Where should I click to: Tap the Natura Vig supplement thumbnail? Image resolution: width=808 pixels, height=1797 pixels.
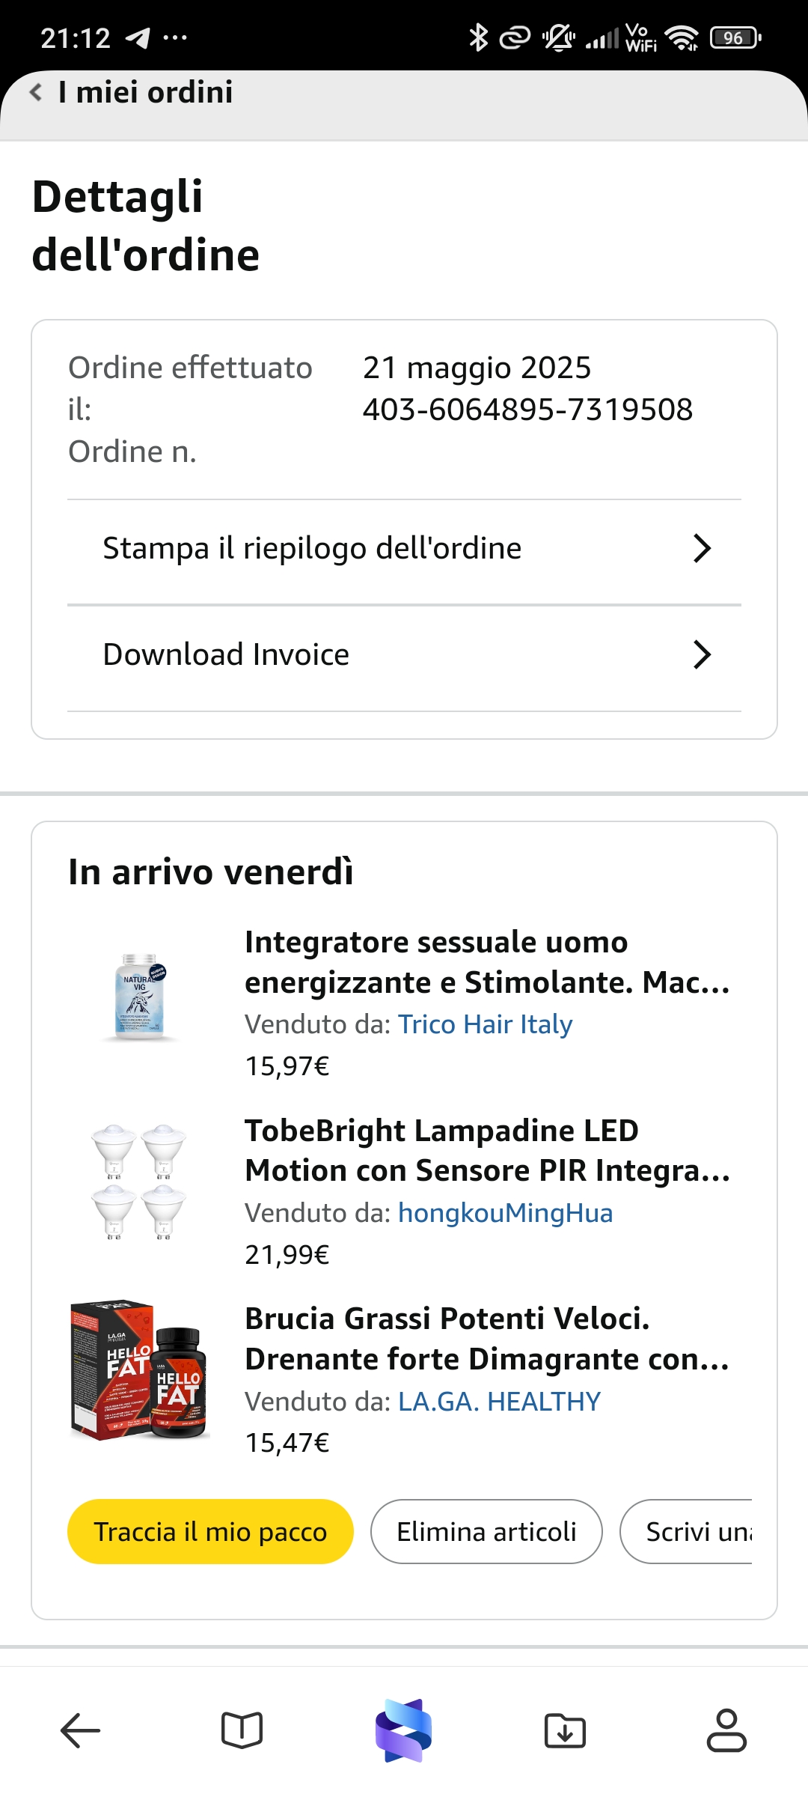[x=140, y=997]
